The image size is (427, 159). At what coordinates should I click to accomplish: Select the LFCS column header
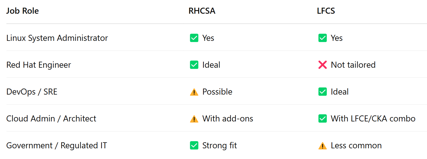(x=326, y=11)
